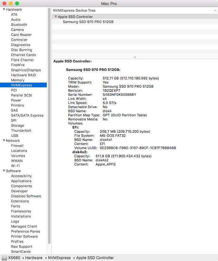Select Firewall under Network
This screenshot has width=218, height=261.
pos(17,146)
